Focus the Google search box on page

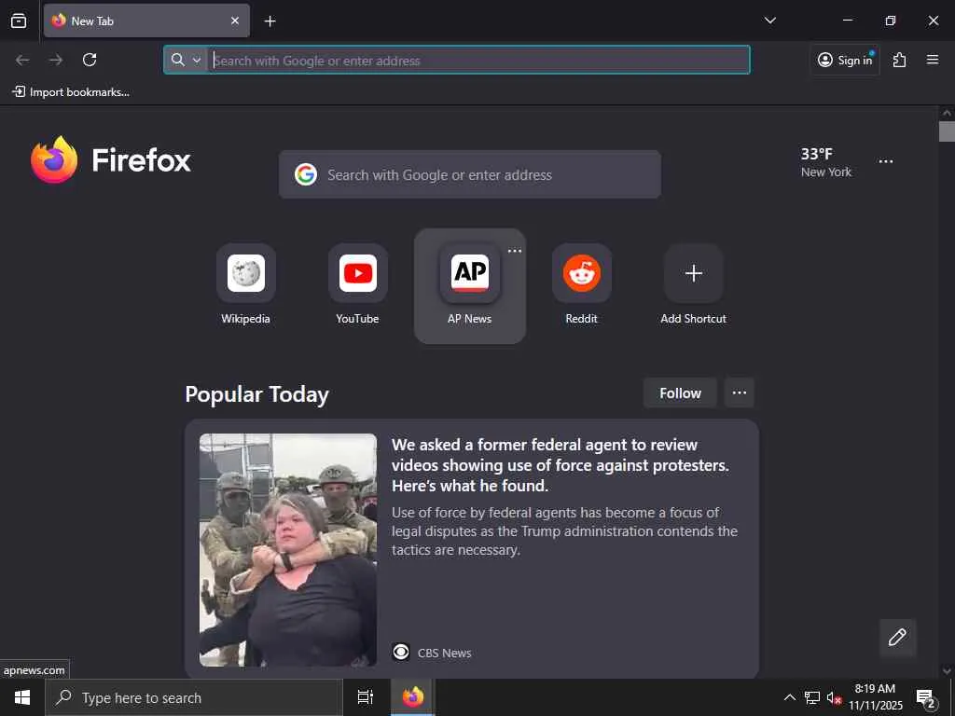pyautogui.click(x=470, y=174)
